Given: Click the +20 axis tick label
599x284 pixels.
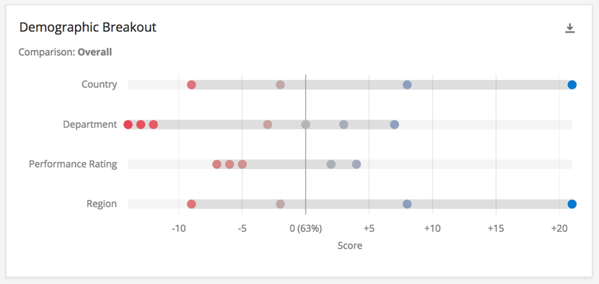Looking at the screenshot, I should click(x=560, y=228).
